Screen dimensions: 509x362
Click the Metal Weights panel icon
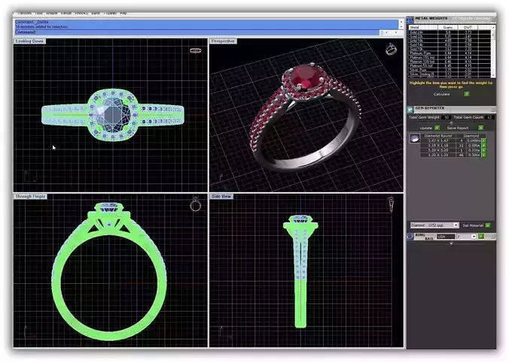[x=410, y=20]
